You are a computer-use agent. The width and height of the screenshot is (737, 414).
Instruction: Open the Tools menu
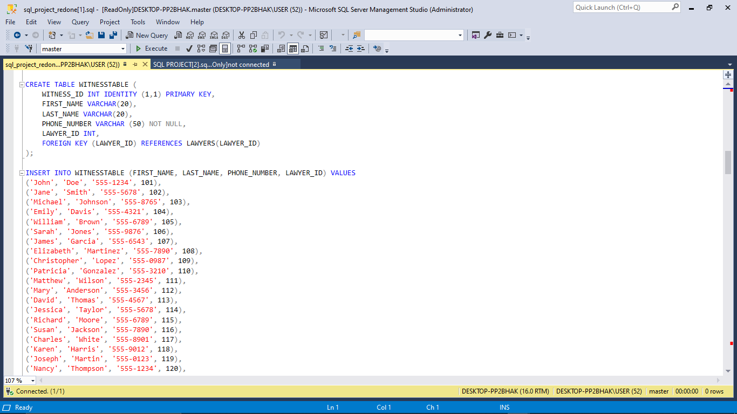tap(138, 22)
